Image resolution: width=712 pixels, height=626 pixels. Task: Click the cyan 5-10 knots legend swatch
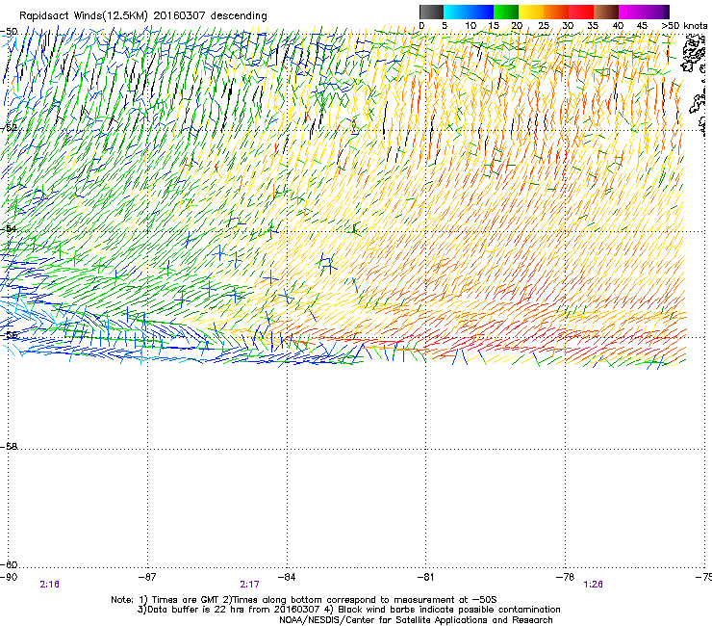[x=456, y=12]
